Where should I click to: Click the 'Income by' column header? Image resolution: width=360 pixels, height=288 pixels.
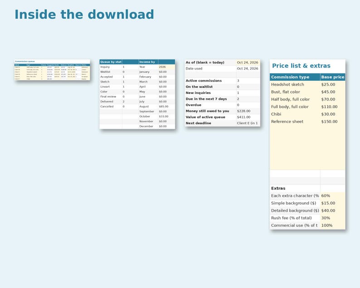tap(147, 62)
